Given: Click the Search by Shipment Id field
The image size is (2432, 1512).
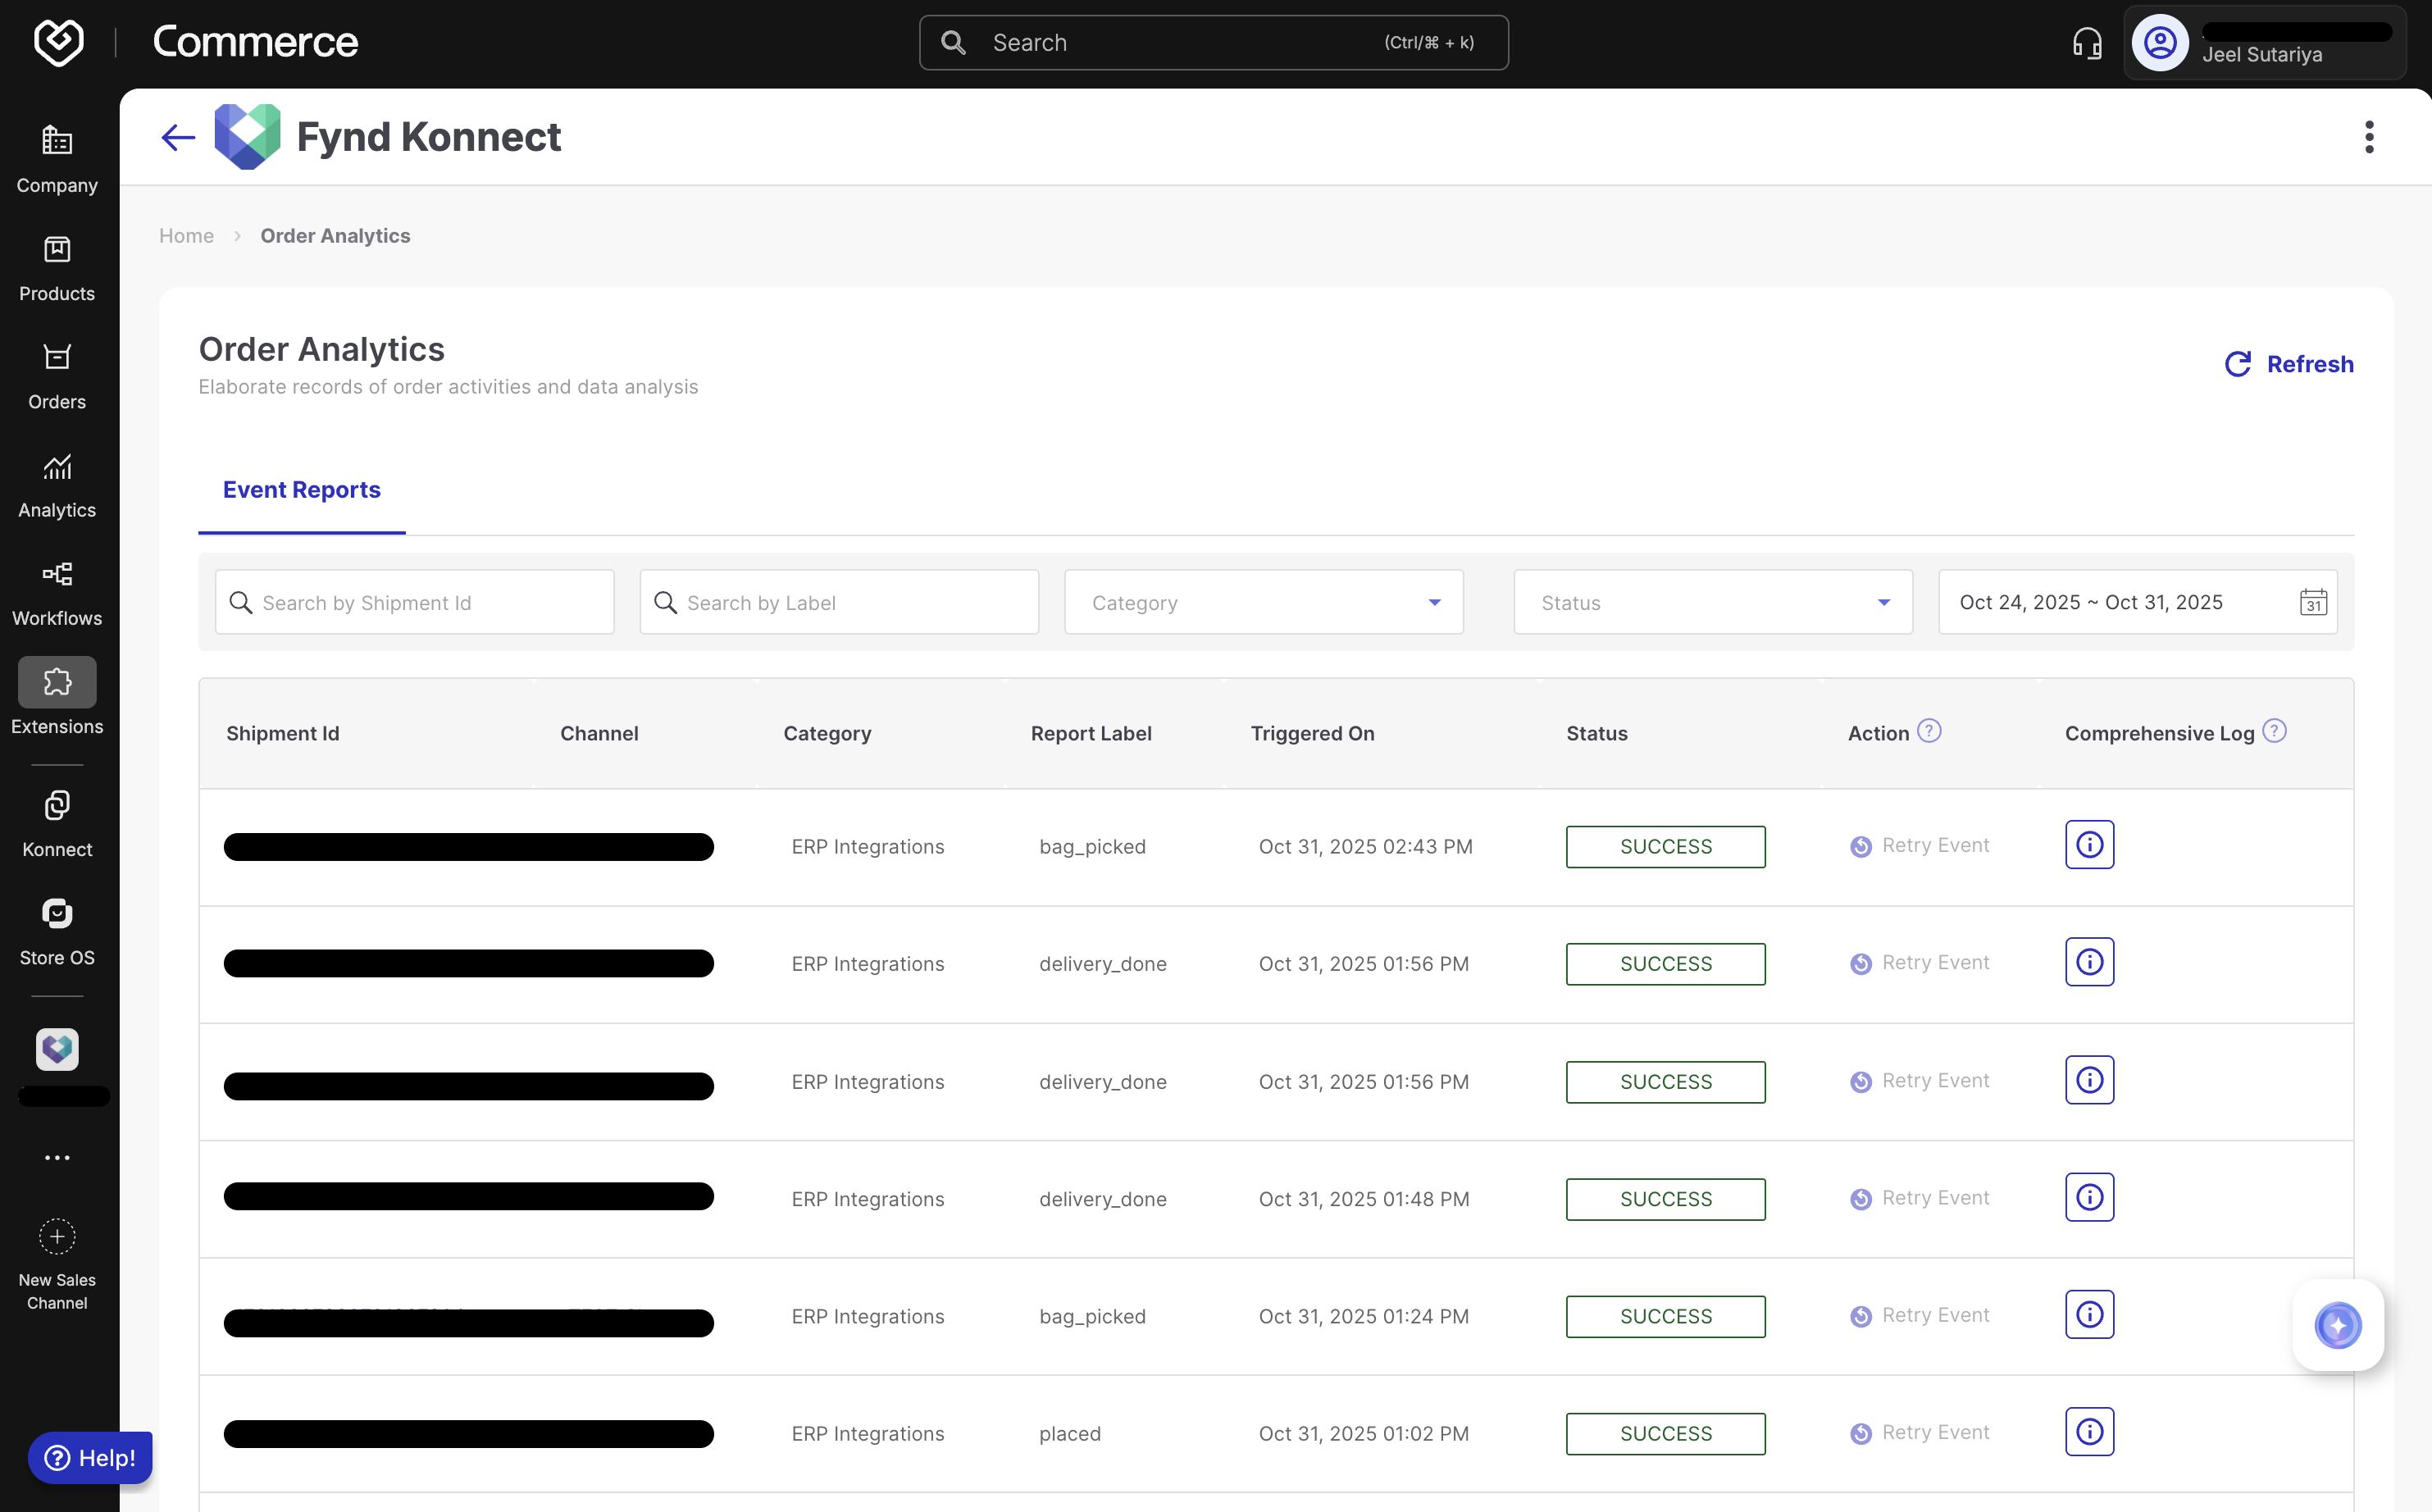Looking at the screenshot, I should pos(414,602).
